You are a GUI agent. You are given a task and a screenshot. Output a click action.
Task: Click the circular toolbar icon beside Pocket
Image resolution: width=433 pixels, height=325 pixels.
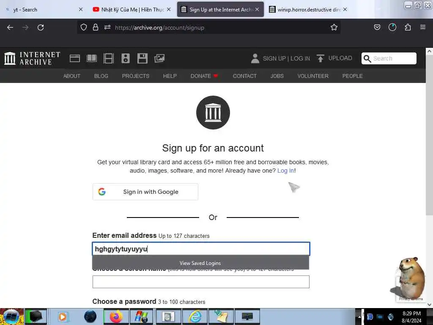point(392,27)
